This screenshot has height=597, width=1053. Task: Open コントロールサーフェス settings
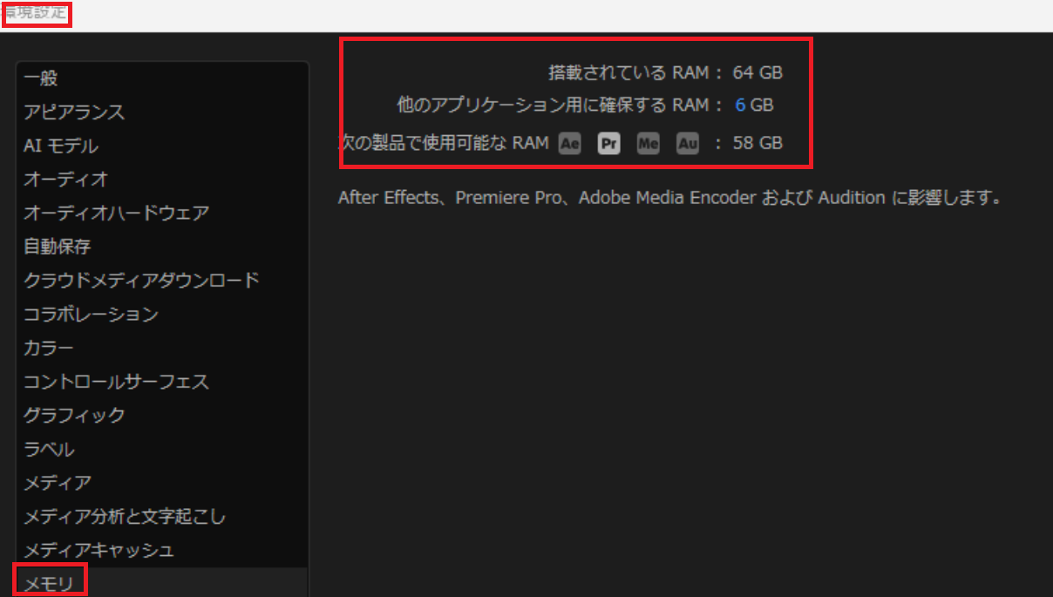tap(116, 382)
